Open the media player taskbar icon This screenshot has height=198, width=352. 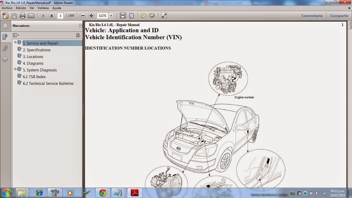[x=70, y=193]
